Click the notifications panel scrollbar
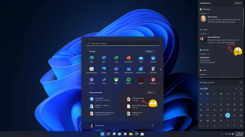The width and height of the screenshot is (245, 137). tap(244, 17)
